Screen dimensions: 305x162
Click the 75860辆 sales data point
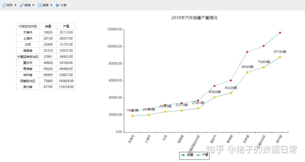click(x=263, y=67)
